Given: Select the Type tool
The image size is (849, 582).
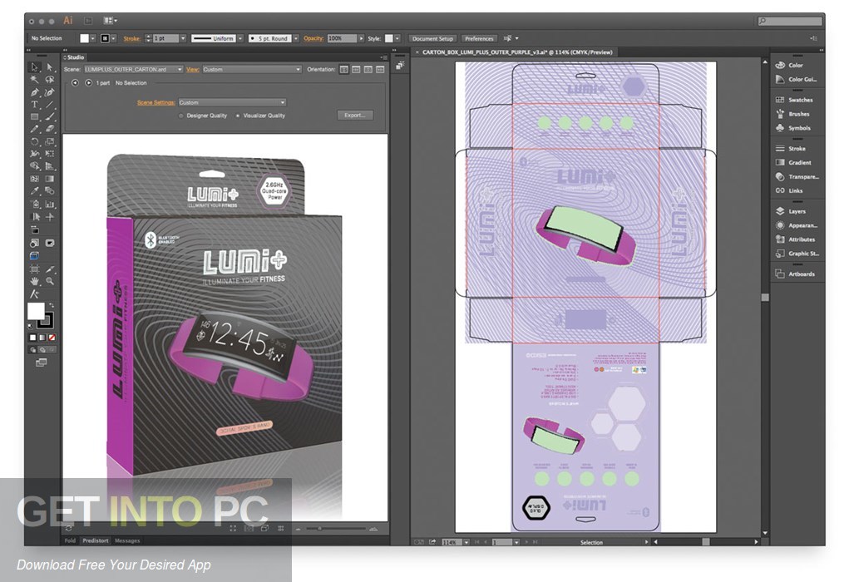Looking at the screenshot, I should (x=35, y=103).
